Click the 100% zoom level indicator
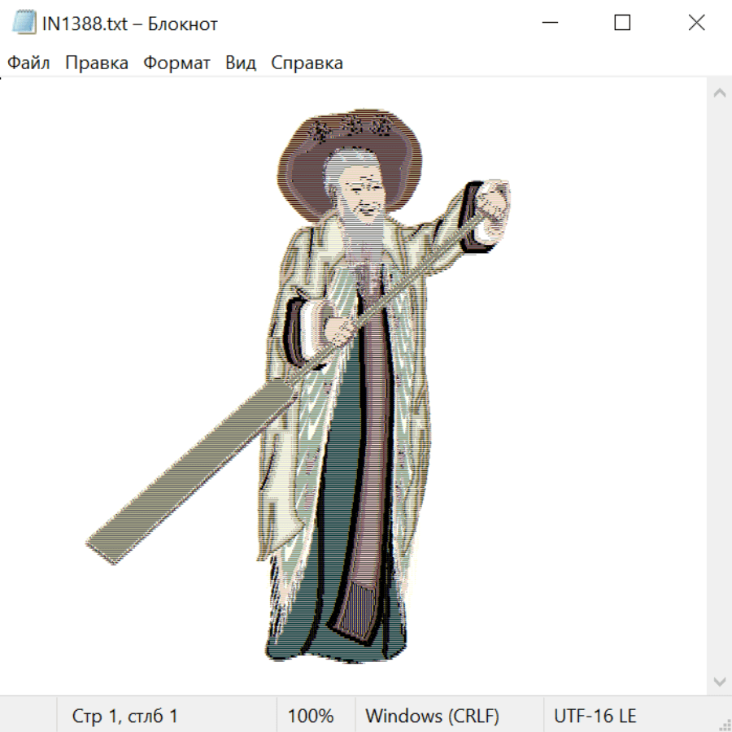Image resolution: width=732 pixels, height=732 pixels. pos(311,716)
